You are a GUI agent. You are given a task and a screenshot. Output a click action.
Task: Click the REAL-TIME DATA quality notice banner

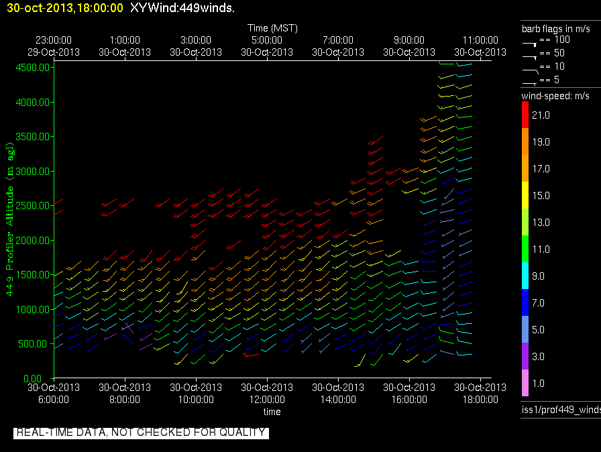tap(141, 433)
